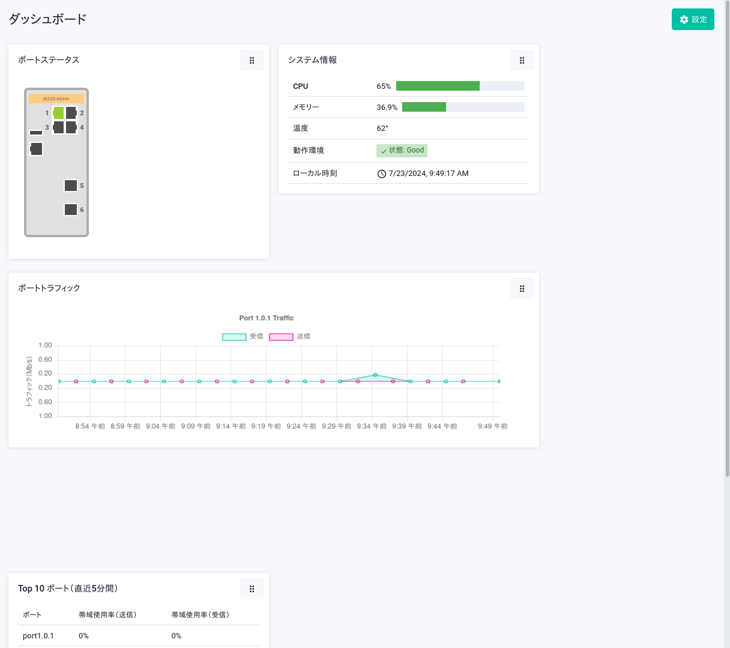Click the green port 1 icon
This screenshot has width=730, height=648.
click(58, 113)
